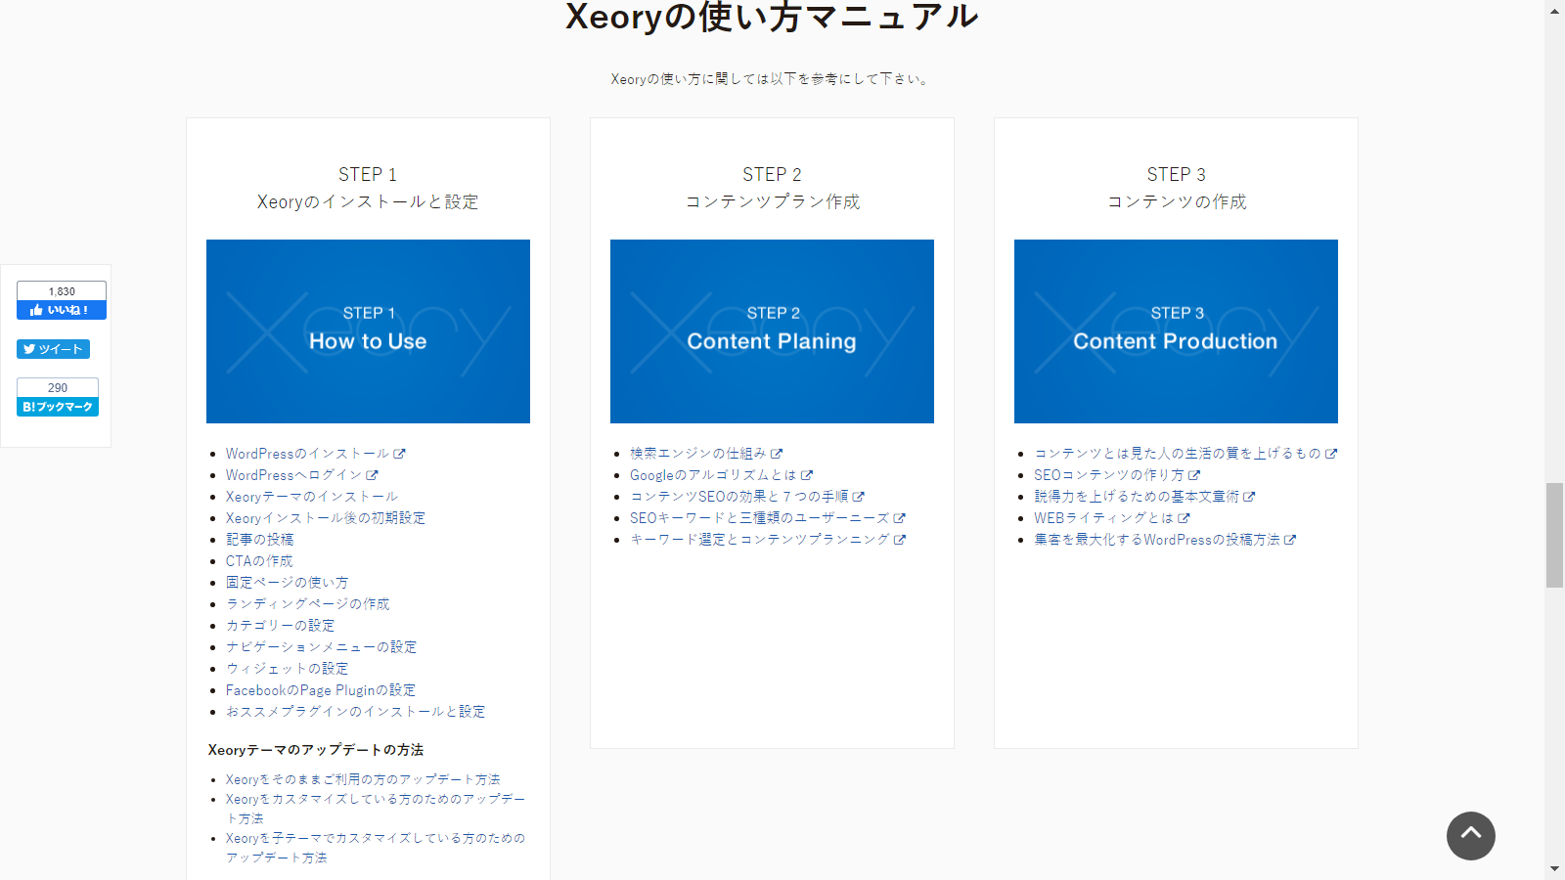
Task: Open the STEP 1 How to Use banner
Action: tap(368, 331)
